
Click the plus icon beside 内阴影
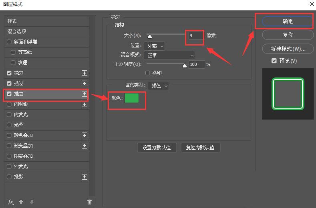tap(85, 104)
